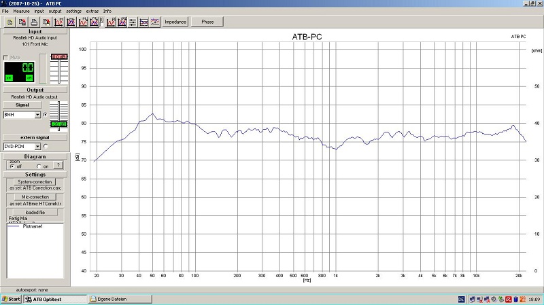Expand the DVD-PCM extern signal dropdown
This screenshot has height=305, width=544.
37,145
